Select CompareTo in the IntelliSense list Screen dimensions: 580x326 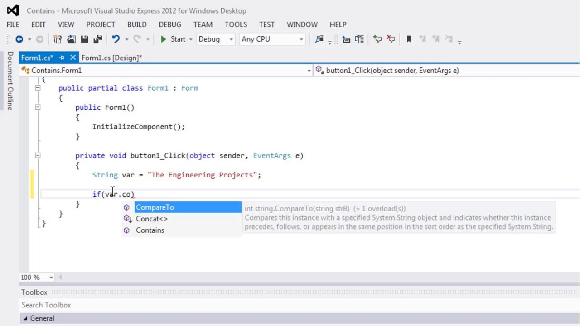pyautogui.click(x=182, y=207)
